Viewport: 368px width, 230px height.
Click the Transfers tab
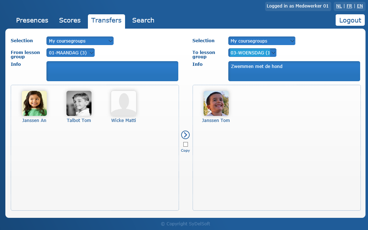coord(106,20)
